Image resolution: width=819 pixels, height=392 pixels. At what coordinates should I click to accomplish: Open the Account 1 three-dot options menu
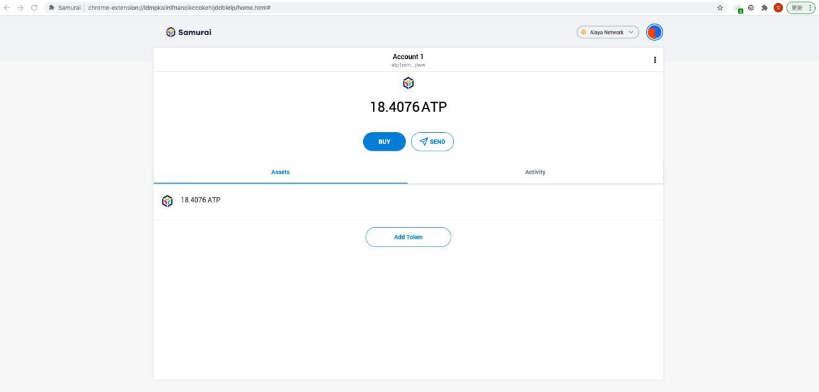654,60
